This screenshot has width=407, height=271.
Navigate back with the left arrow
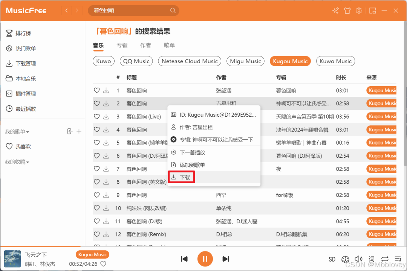(x=66, y=11)
